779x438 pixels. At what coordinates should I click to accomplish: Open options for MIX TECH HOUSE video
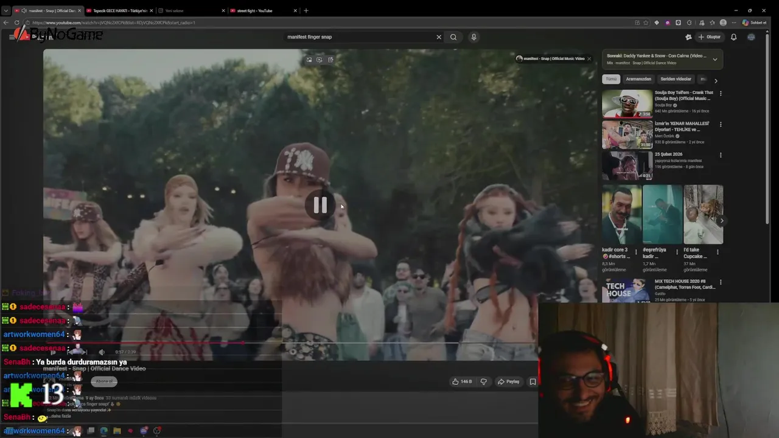tap(721, 282)
